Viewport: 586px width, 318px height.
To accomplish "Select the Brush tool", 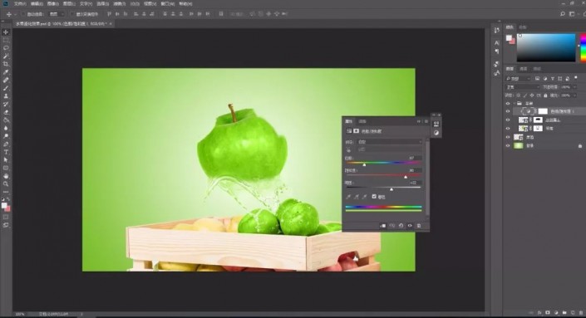I will coord(6,88).
